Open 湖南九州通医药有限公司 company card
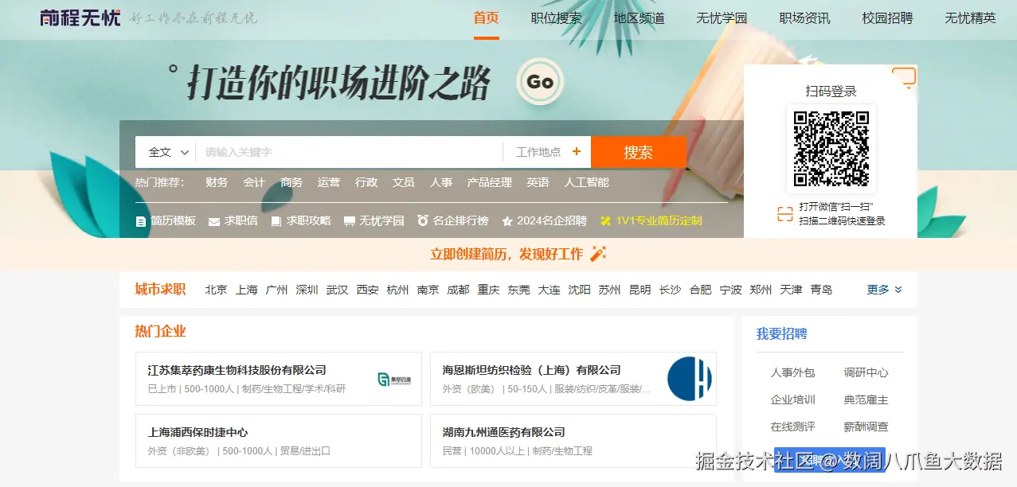 pyautogui.click(x=573, y=441)
